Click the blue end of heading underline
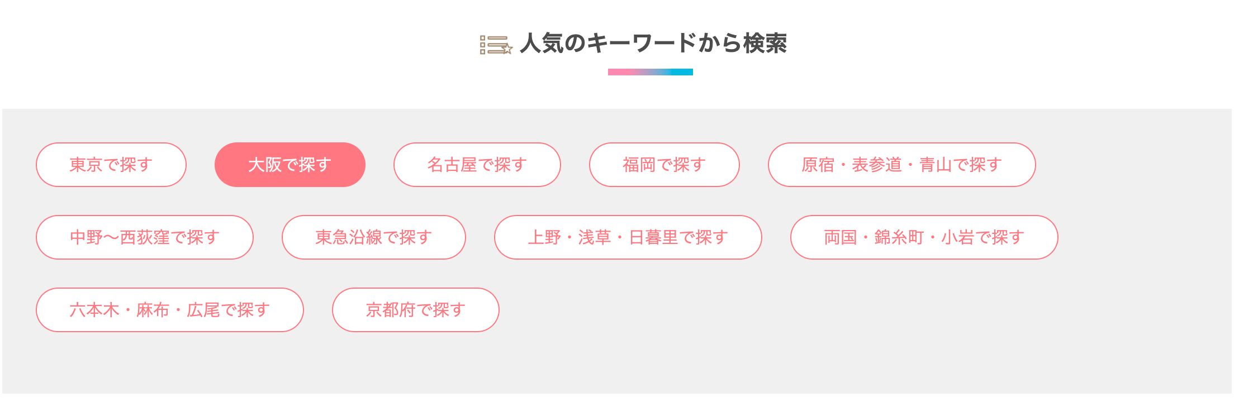 click(x=685, y=72)
